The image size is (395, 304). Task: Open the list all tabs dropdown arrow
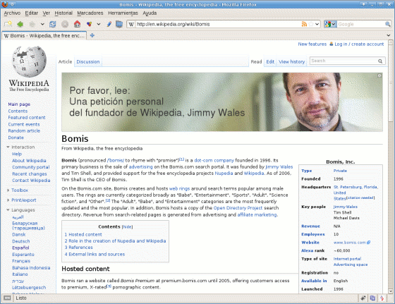pyautogui.click(x=389, y=35)
